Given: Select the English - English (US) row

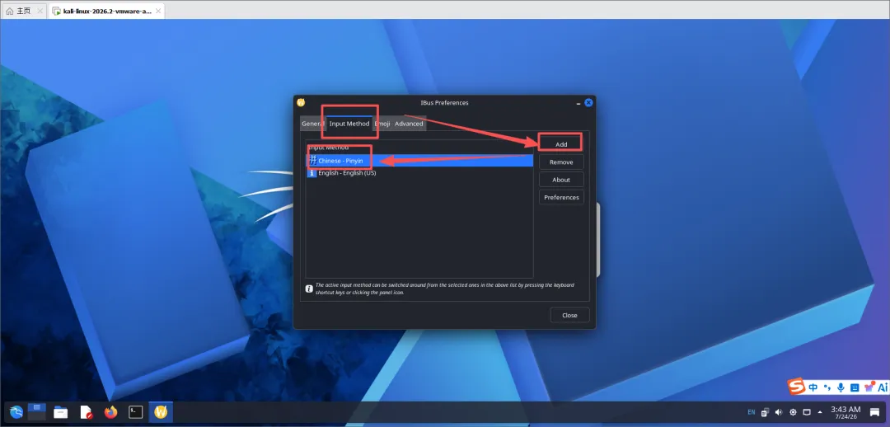Looking at the screenshot, I should (x=419, y=172).
